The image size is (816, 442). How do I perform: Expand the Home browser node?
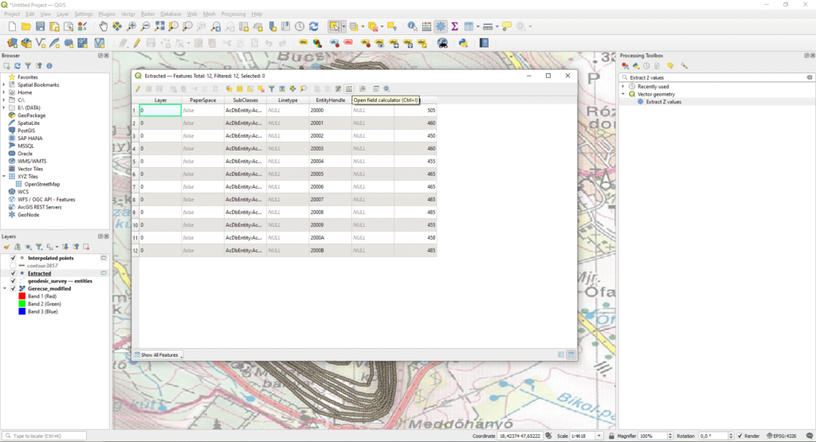click(4, 92)
